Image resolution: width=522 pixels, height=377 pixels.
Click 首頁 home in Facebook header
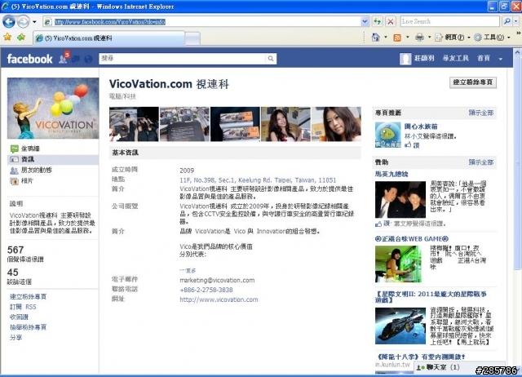pos(484,58)
